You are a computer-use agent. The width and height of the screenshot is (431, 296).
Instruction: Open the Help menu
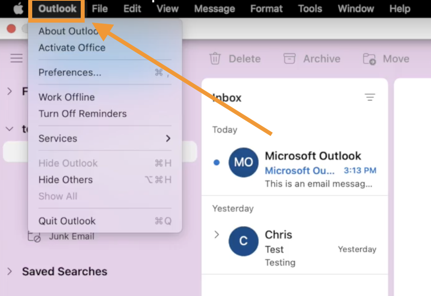click(x=400, y=9)
